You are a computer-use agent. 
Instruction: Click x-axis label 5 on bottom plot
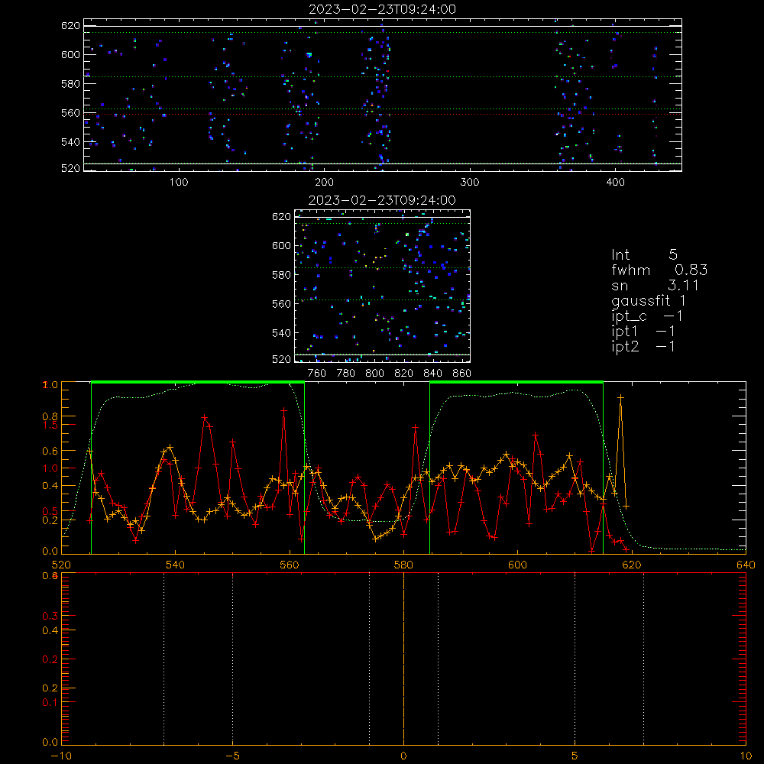click(575, 756)
